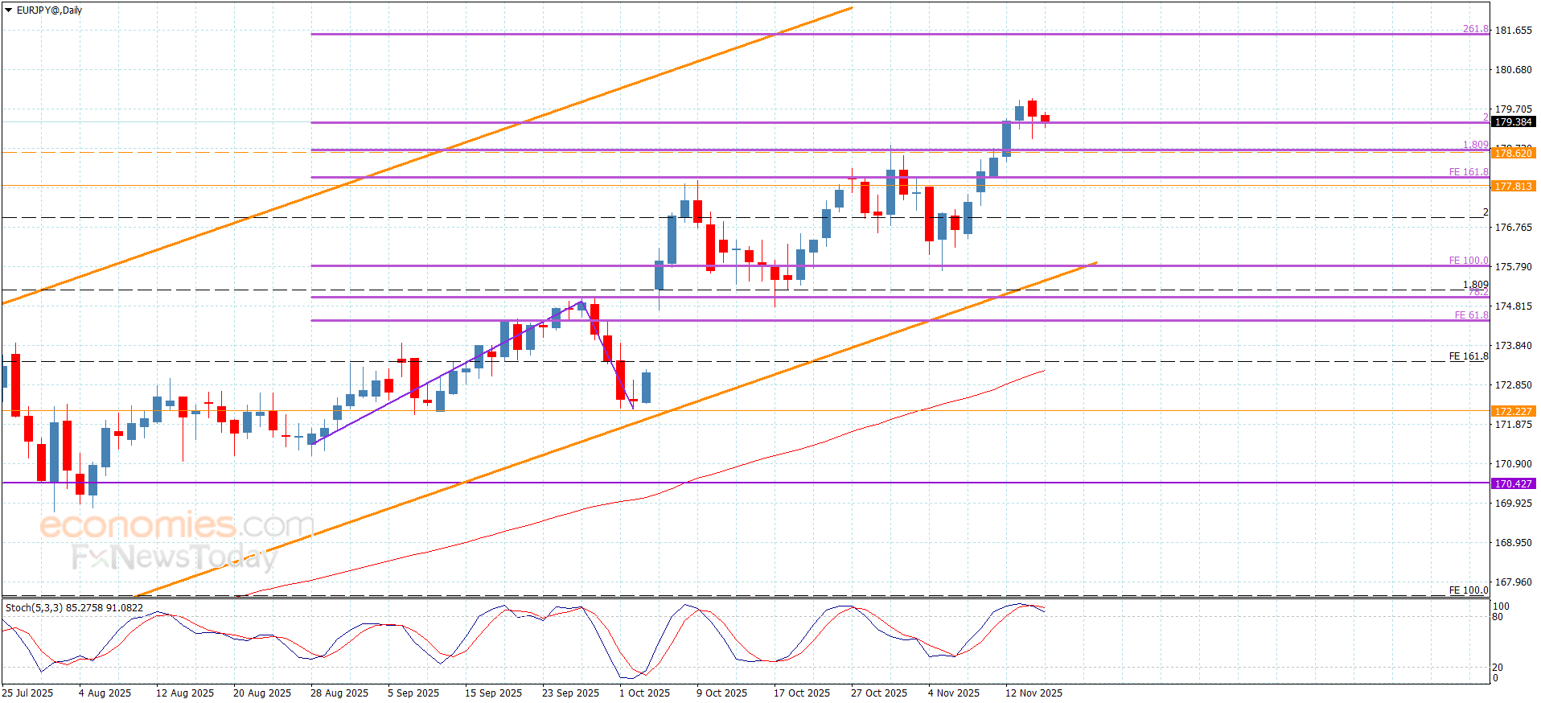Click the stochastic 20 level label
Image resolution: width=1541 pixels, height=703 pixels.
tap(1497, 668)
